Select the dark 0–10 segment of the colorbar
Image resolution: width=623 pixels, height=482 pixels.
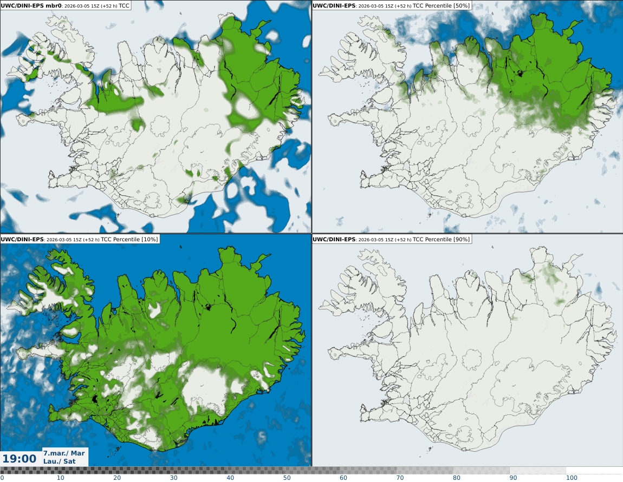(28, 471)
